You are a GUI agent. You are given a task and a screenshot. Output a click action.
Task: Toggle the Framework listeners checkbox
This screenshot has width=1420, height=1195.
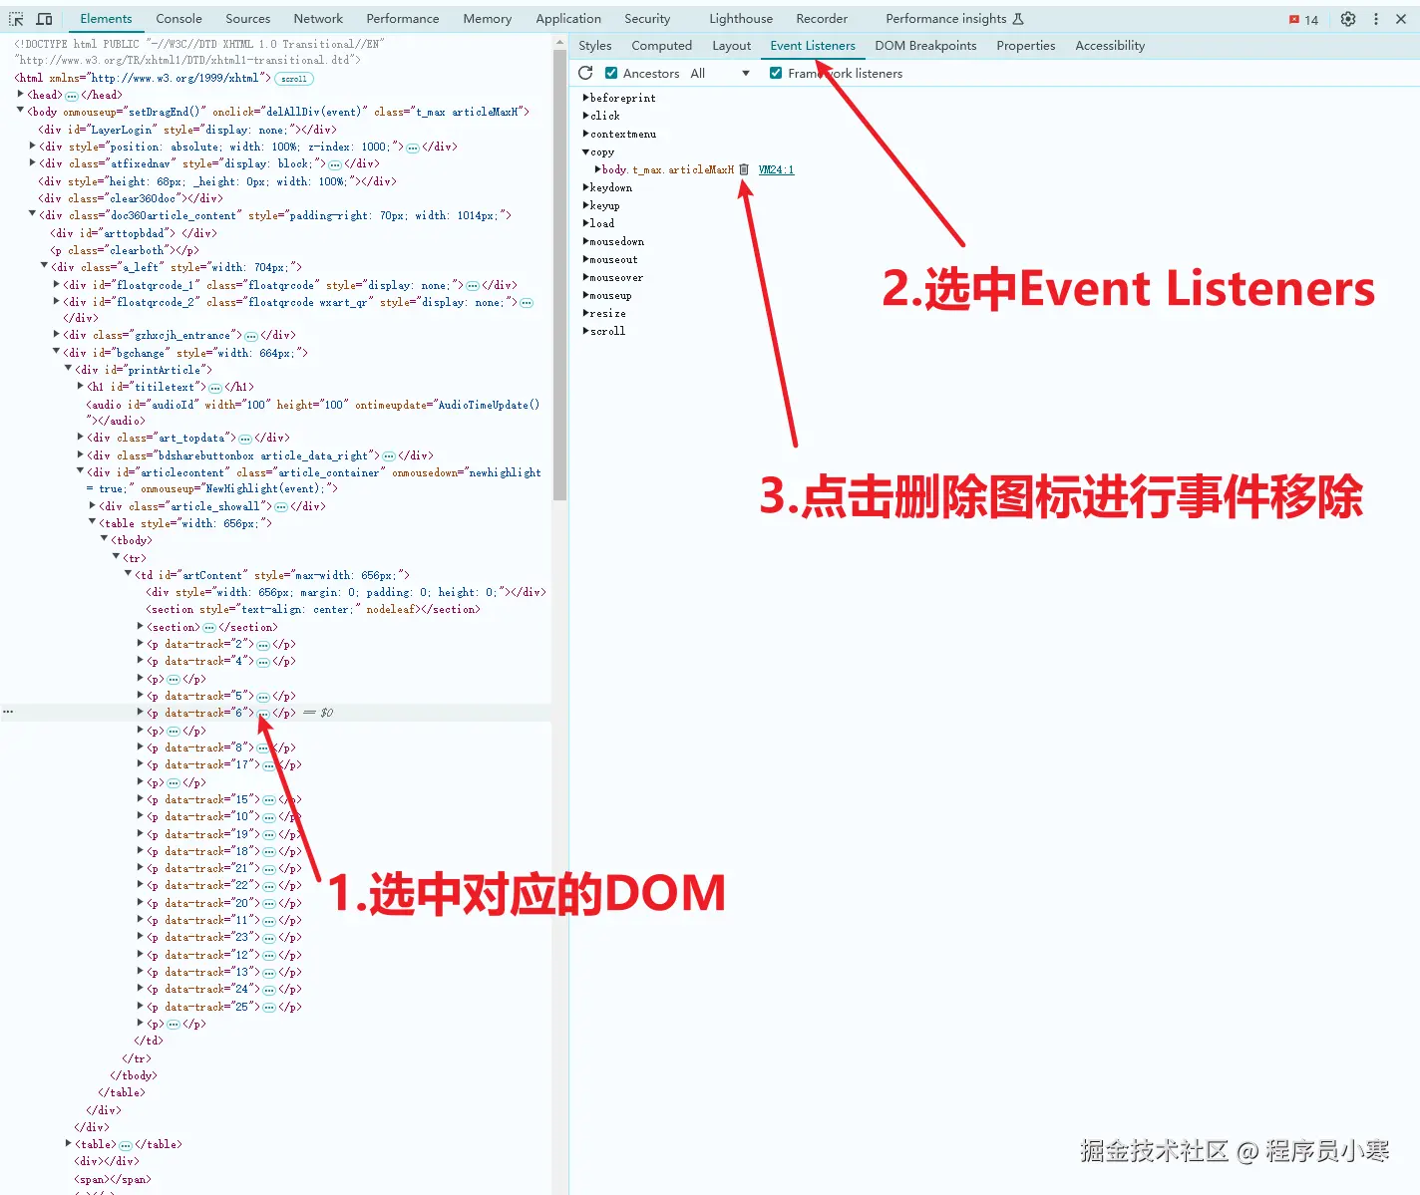click(776, 73)
